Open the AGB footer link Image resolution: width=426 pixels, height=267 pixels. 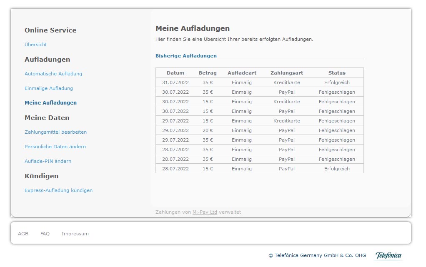pyautogui.click(x=23, y=234)
